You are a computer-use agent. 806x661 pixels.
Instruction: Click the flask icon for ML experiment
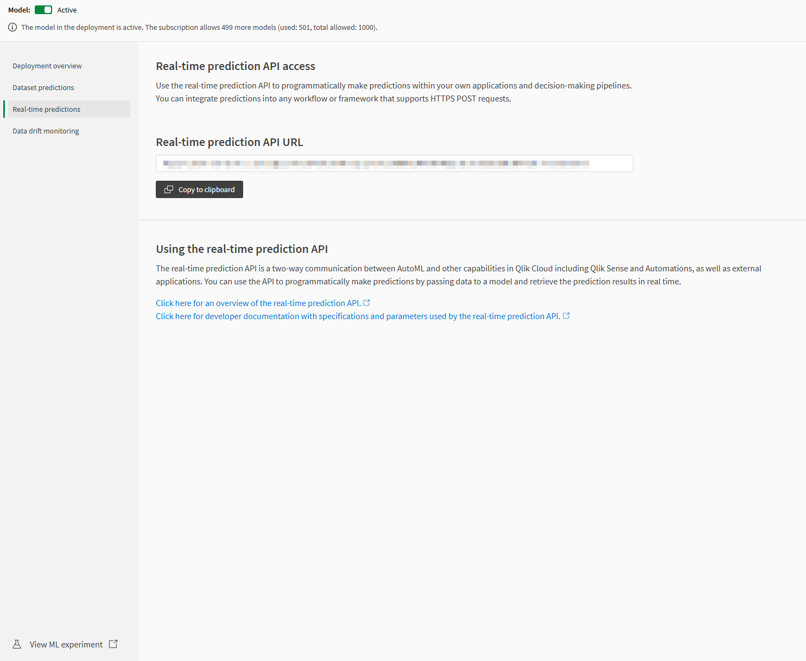(17, 644)
